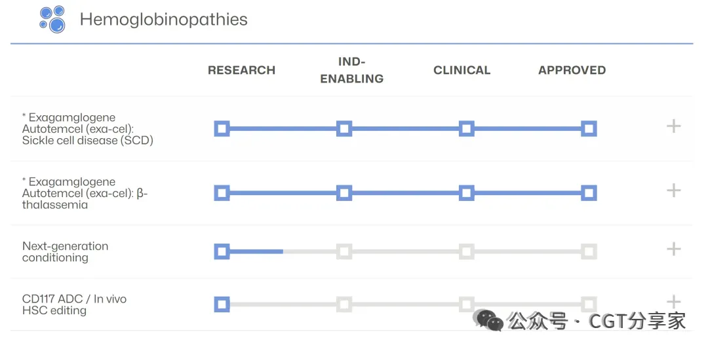
Task: Click the SCD row Approved stage marker
Action: [589, 128]
